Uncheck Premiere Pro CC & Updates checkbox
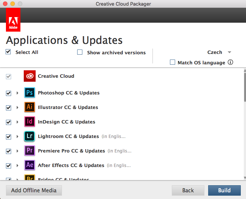 pos(9,151)
